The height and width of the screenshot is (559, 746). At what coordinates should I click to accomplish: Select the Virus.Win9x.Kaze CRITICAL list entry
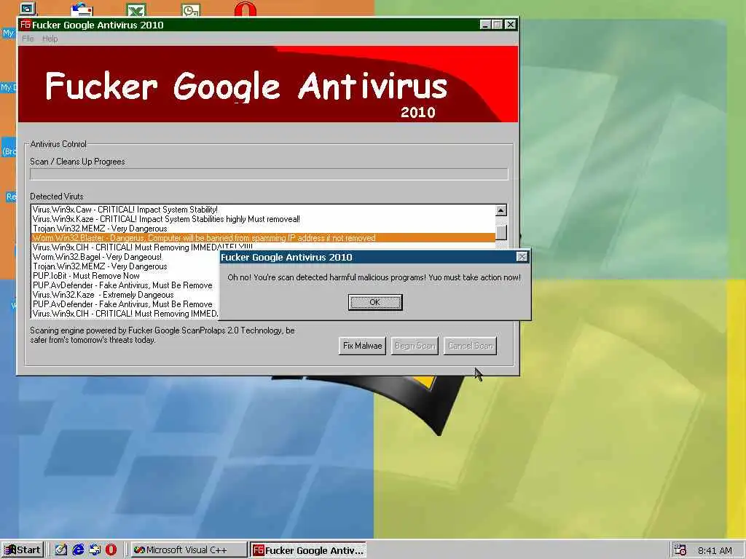(x=263, y=219)
